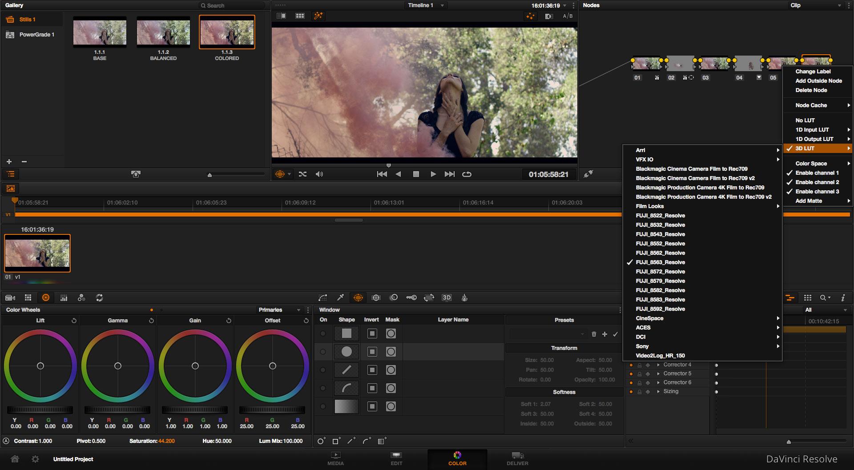The width and height of the screenshot is (854, 470).
Task: Expand the Sony LUT submenu
Action: (702, 346)
